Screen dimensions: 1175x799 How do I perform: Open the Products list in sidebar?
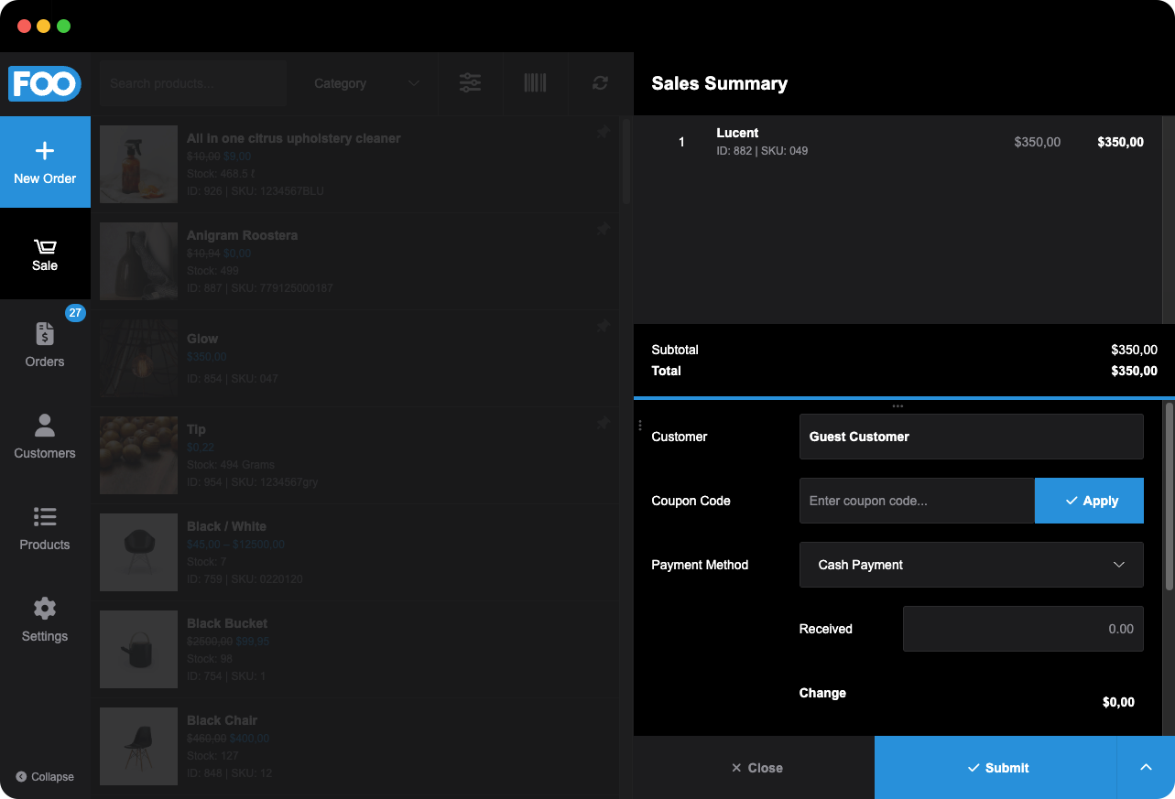pyautogui.click(x=45, y=528)
